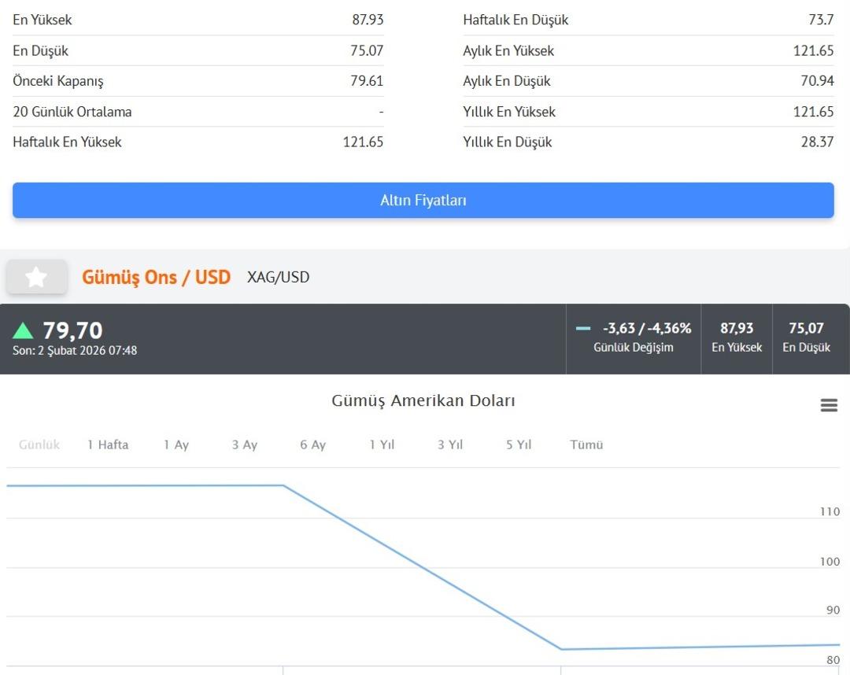
Task: Select the Günlük chart range
Action: point(39,444)
